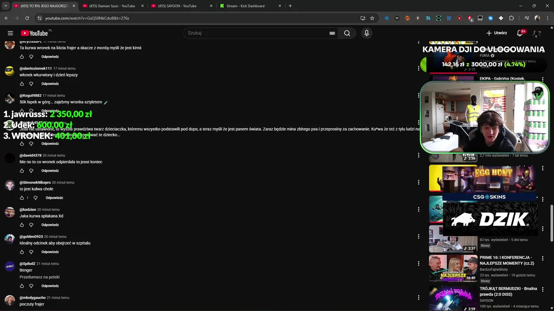
Task: Reply to @SimonekNikepro comment
Action: point(55,198)
